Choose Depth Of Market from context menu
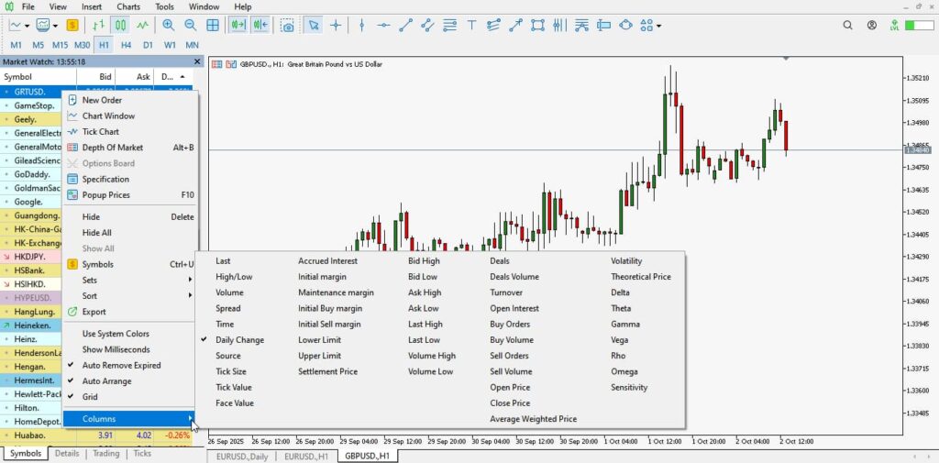This screenshot has width=939, height=463. (x=112, y=148)
